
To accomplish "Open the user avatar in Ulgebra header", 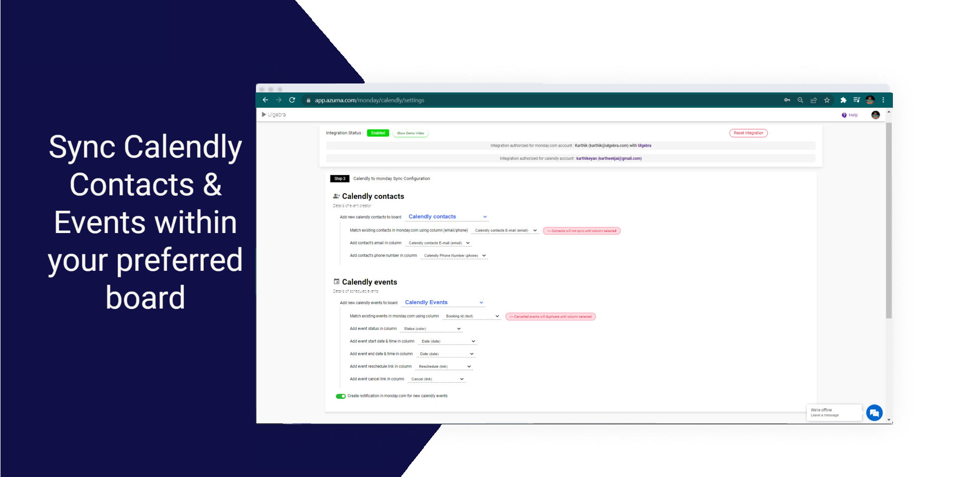I will coord(875,115).
